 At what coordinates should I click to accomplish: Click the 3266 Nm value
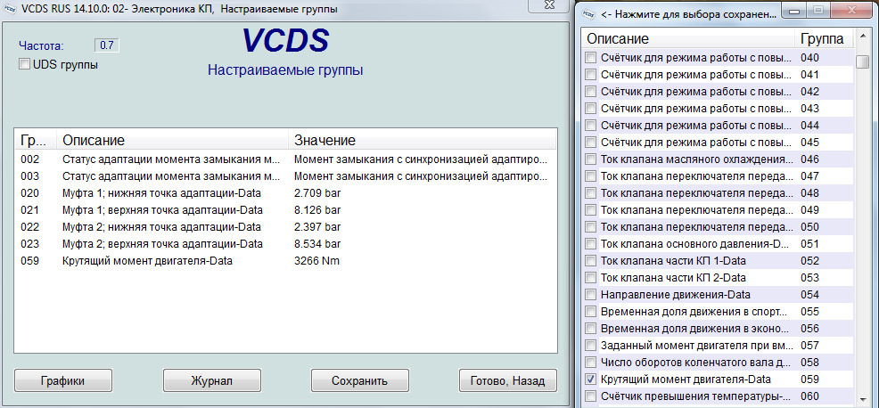pyautogui.click(x=316, y=261)
